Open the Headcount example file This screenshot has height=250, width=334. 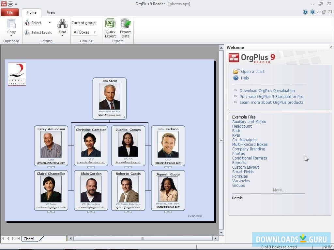[242, 126]
